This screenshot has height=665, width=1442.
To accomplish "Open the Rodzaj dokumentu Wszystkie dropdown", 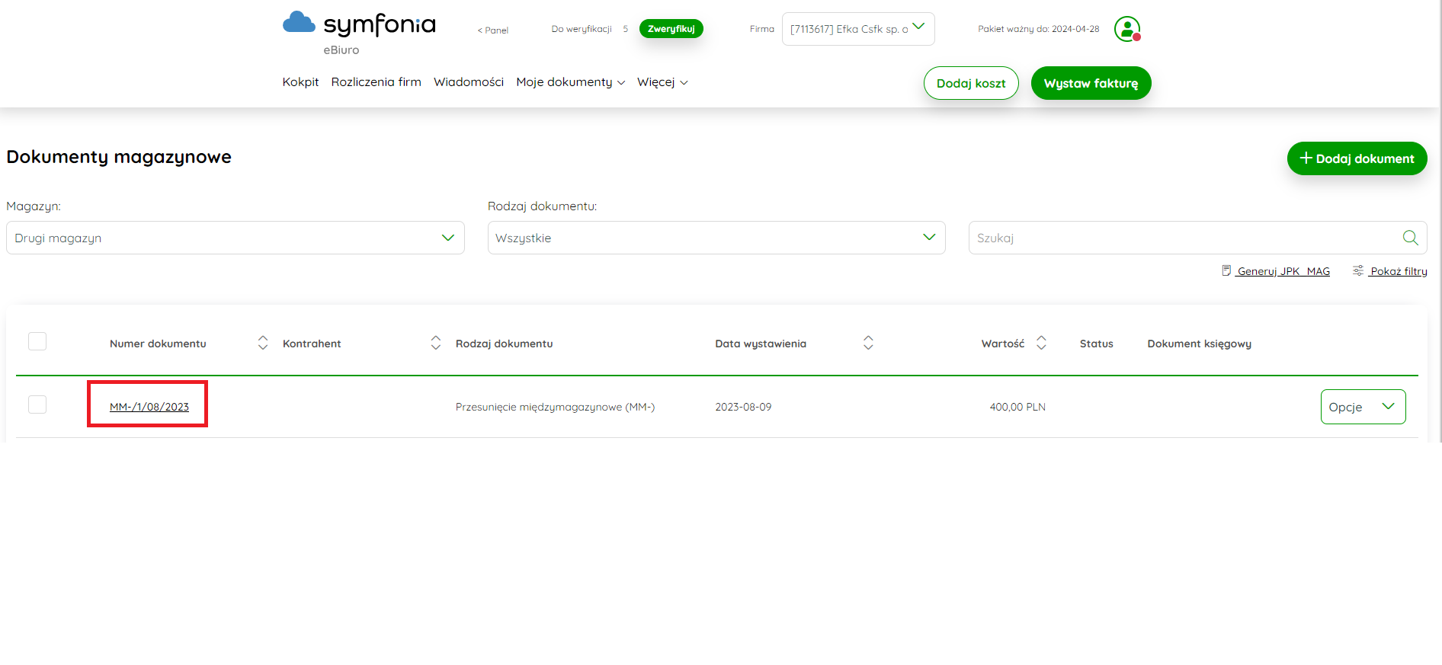I will pyautogui.click(x=716, y=238).
